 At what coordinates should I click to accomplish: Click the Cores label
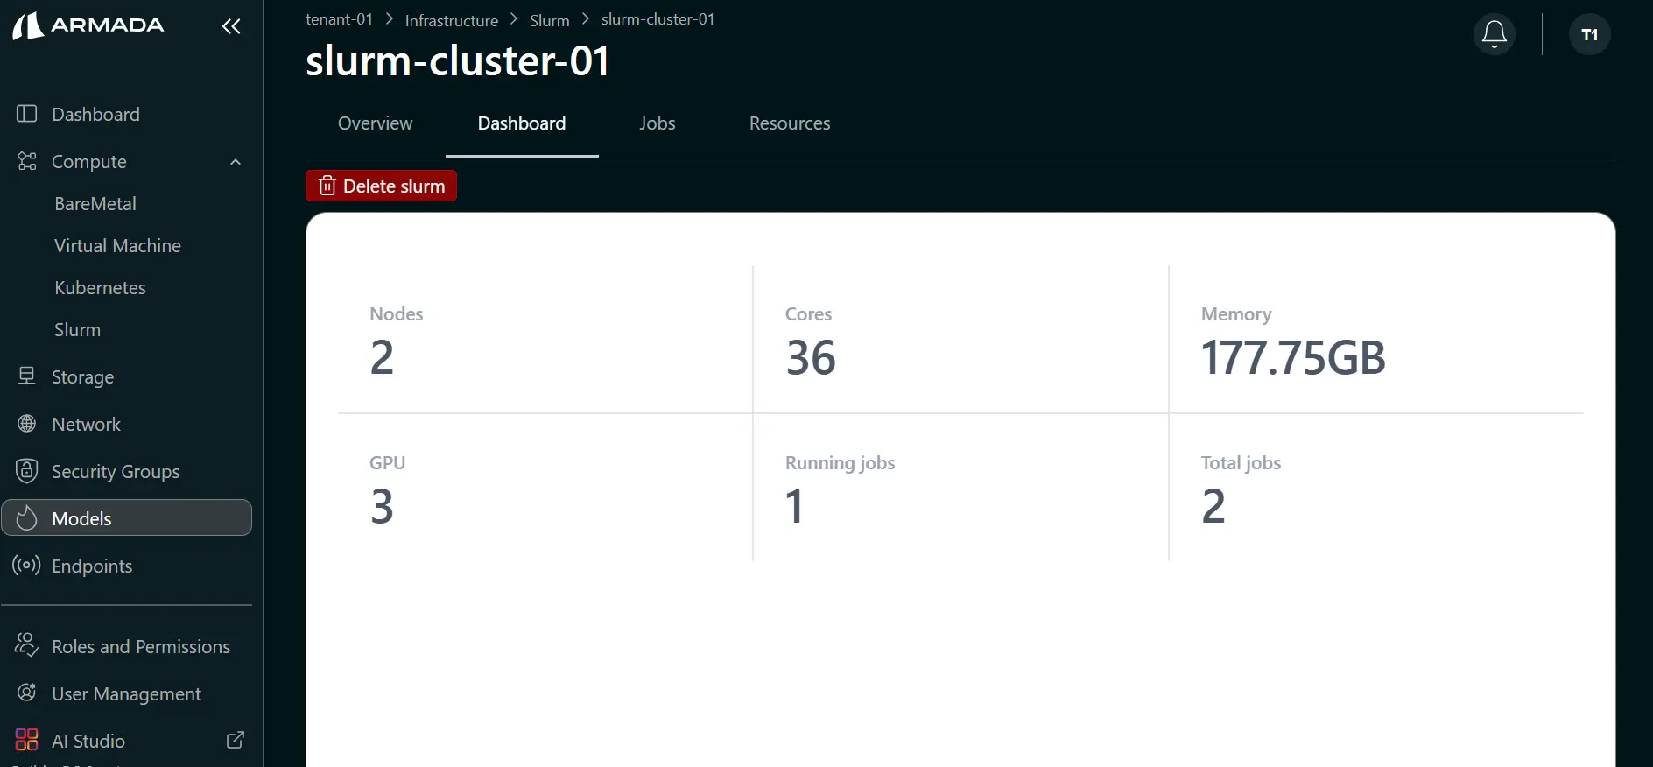tap(808, 314)
